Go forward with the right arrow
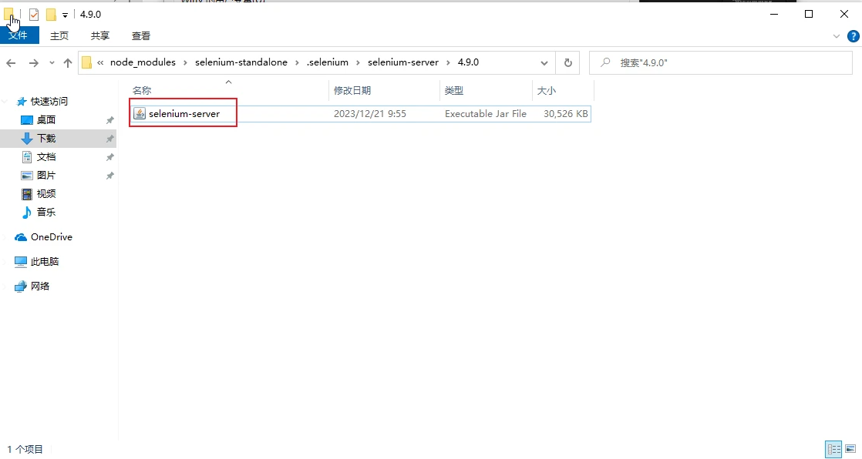This screenshot has width=862, height=459. (33, 63)
